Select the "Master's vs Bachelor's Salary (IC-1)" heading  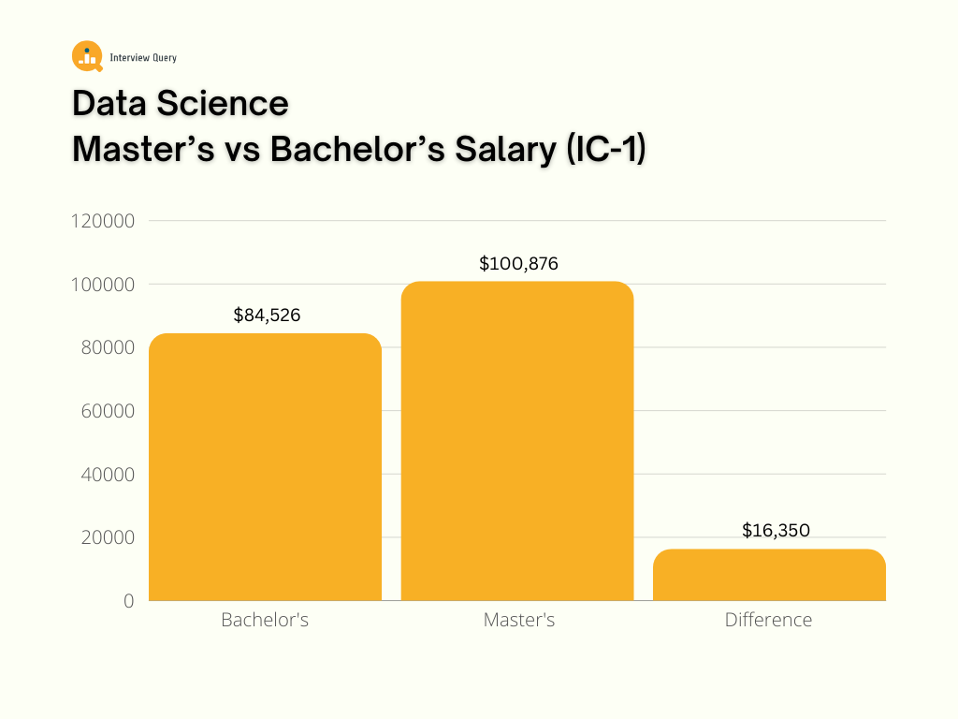[x=359, y=150]
